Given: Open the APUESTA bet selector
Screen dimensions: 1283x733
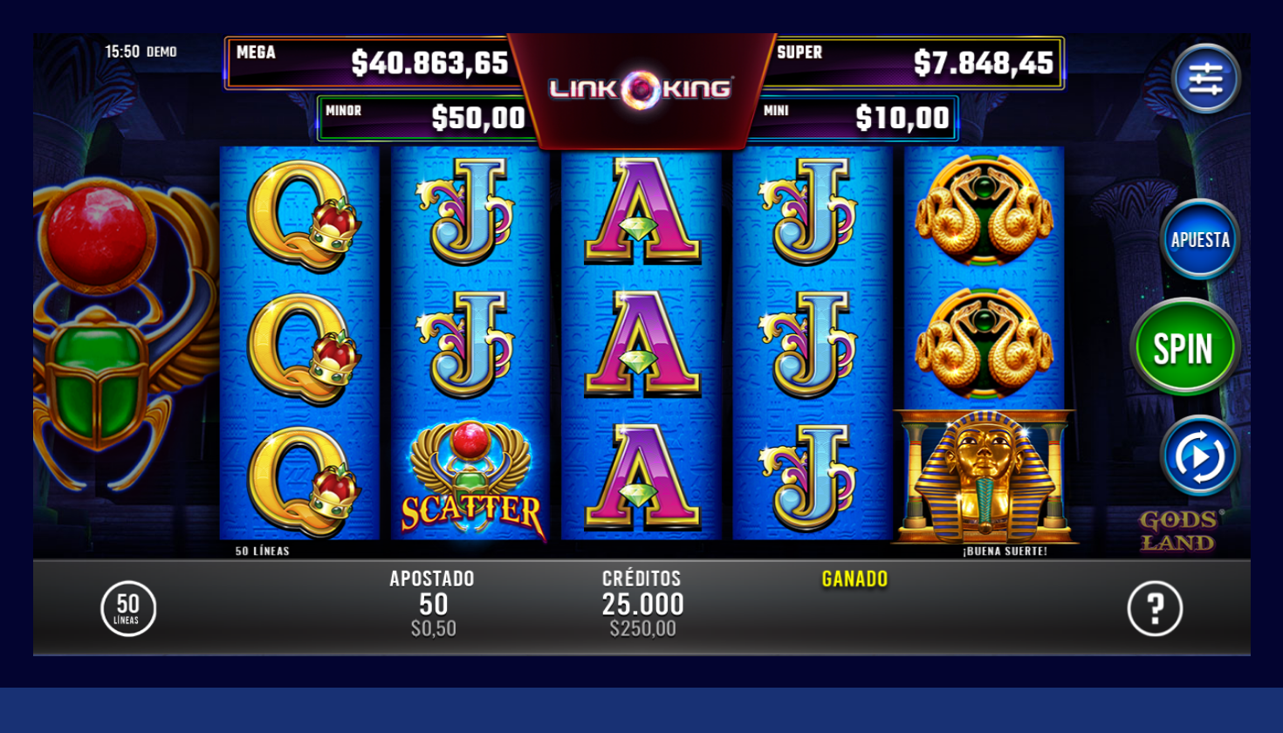Looking at the screenshot, I should (x=1200, y=239).
